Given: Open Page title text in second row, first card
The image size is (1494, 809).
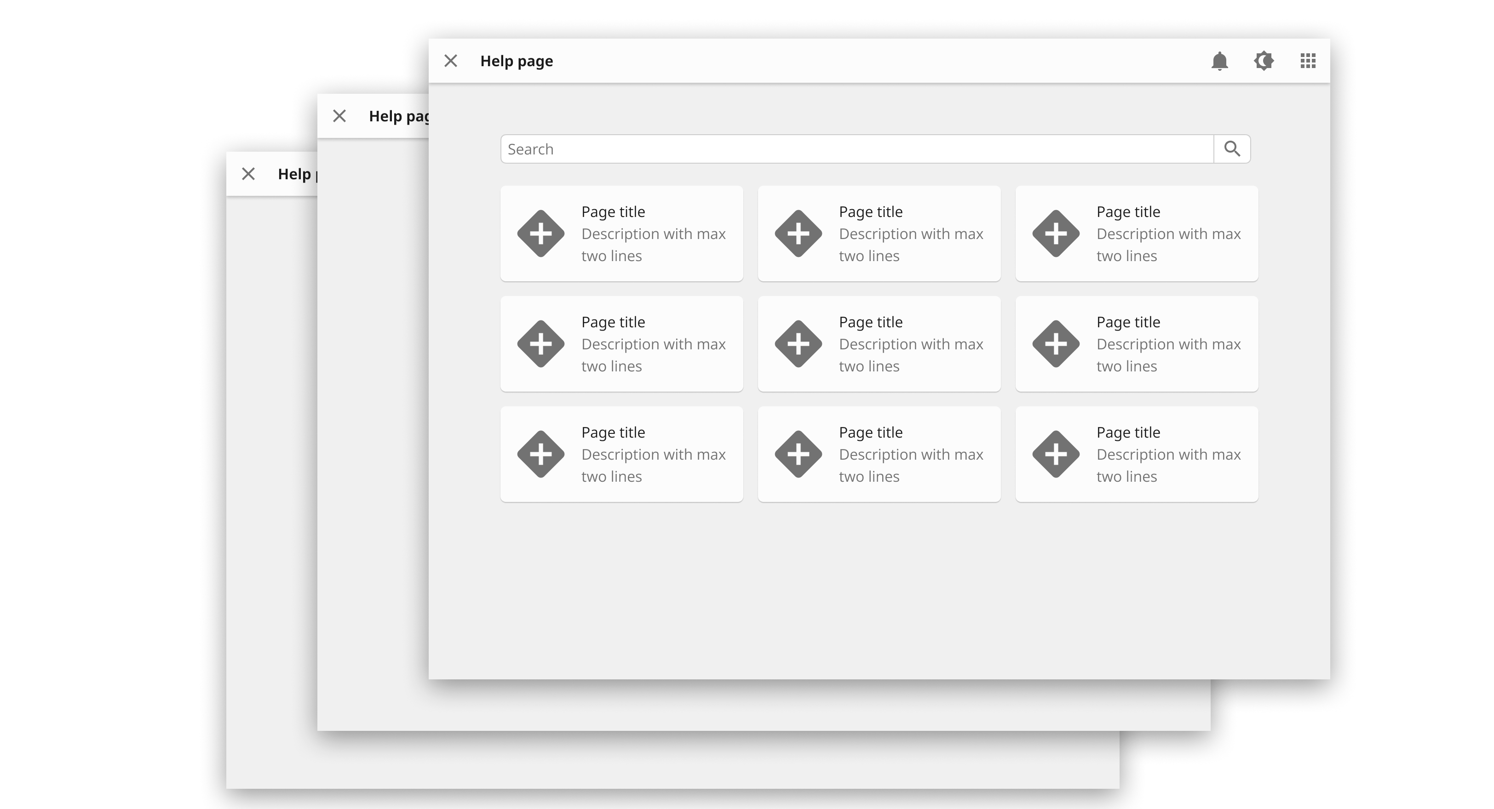Looking at the screenshot, I should (613, 322).
